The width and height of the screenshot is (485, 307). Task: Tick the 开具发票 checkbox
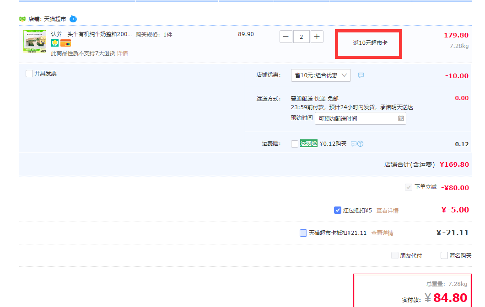point(29,74)
